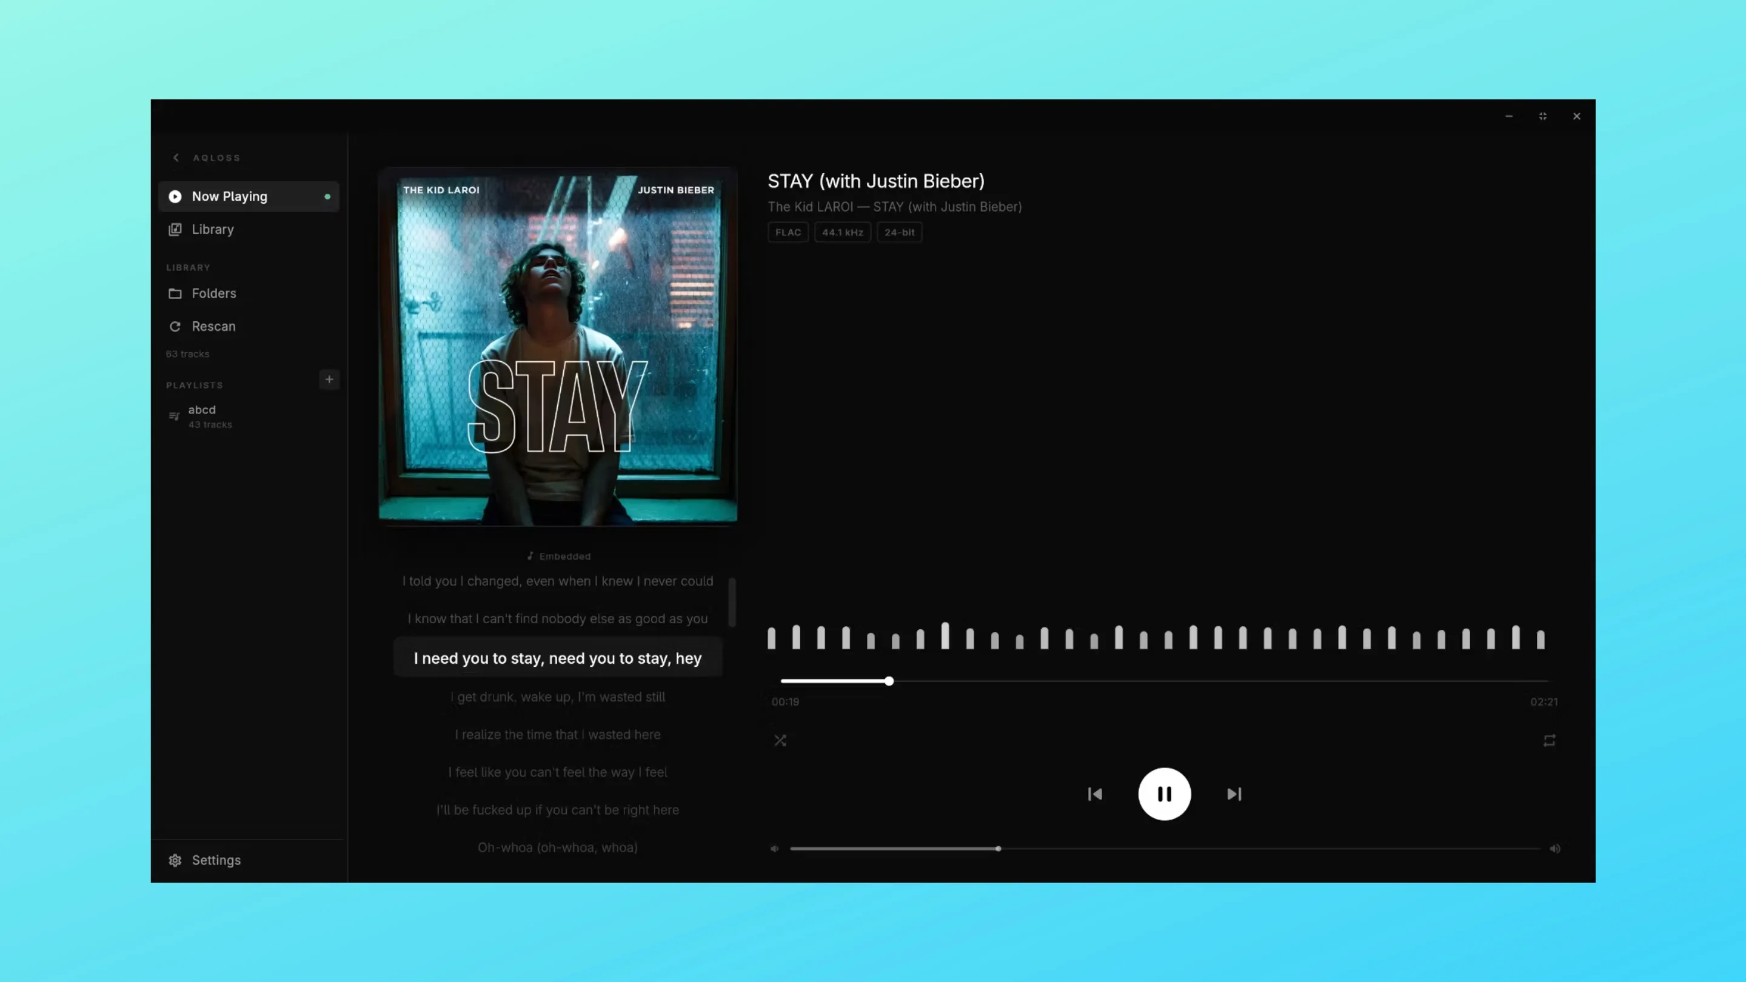The height and width of the screenshot is (982, 1746).
Task: Open the Now Playing view
Action: point(249,196)
